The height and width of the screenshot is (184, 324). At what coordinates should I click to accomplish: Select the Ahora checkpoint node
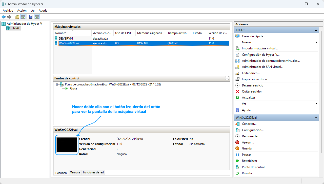point(73,88)
